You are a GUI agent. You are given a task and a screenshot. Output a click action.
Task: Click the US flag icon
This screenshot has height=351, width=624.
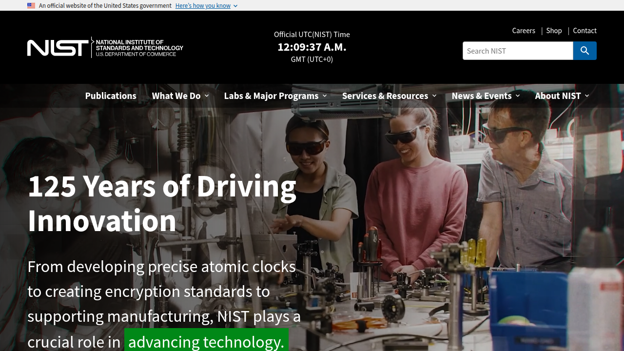(31, 6)
